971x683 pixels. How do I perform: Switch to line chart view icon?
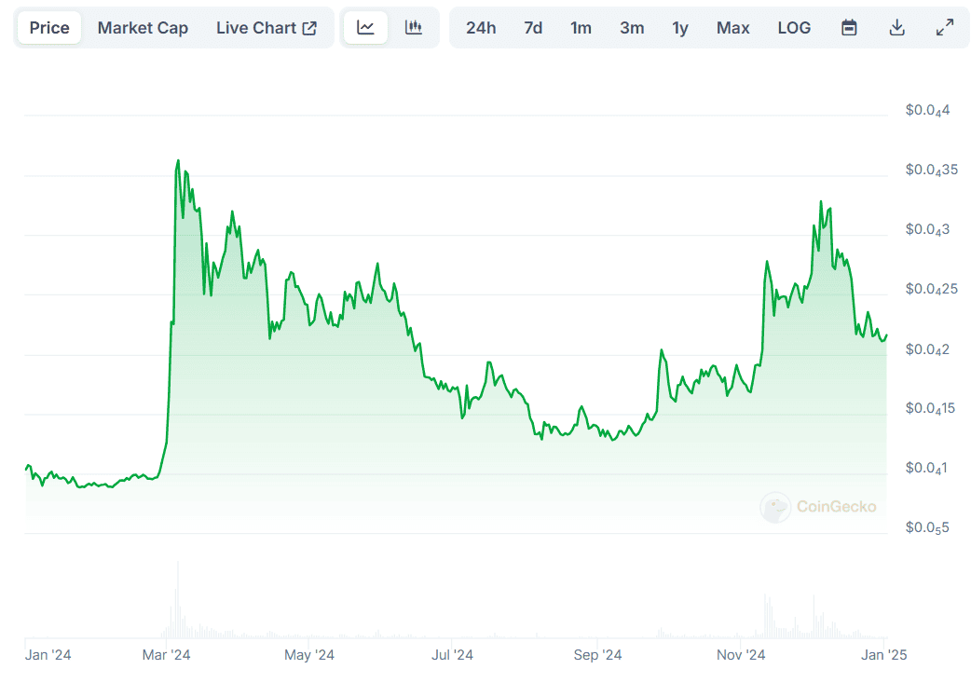pos(365,28)
